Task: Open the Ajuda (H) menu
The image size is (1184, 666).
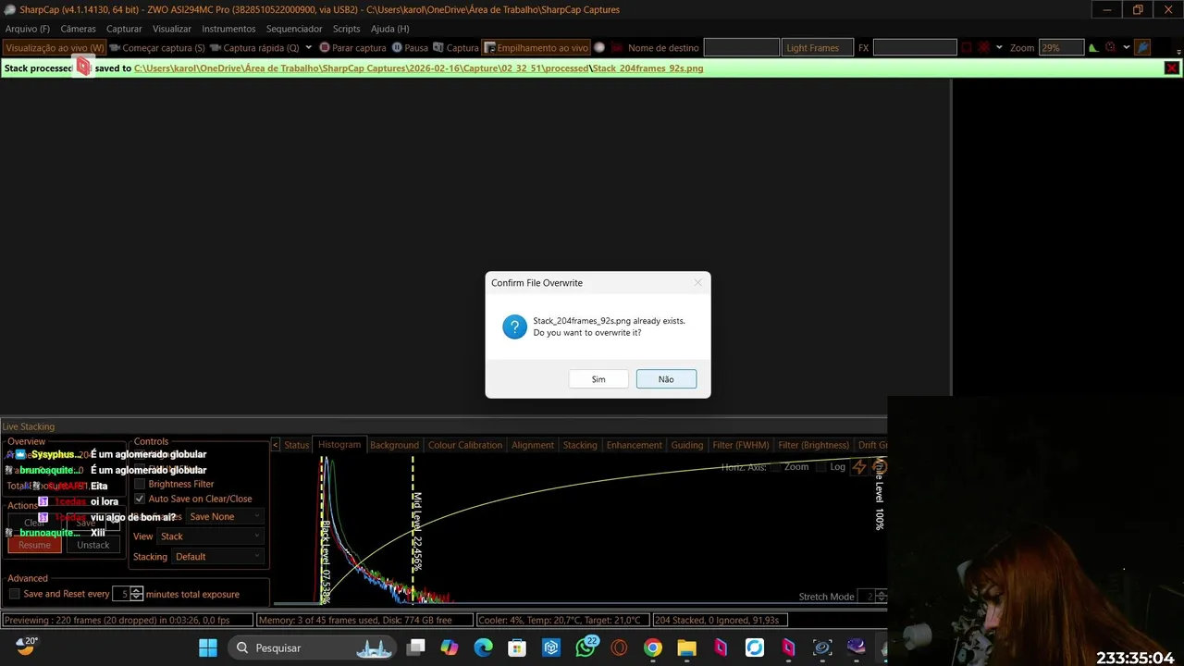Action: tap(389, 29)
